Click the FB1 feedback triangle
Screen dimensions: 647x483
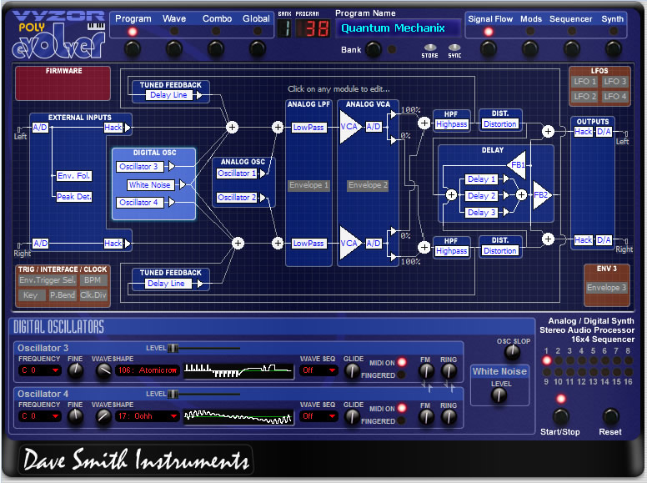(517, 164)
